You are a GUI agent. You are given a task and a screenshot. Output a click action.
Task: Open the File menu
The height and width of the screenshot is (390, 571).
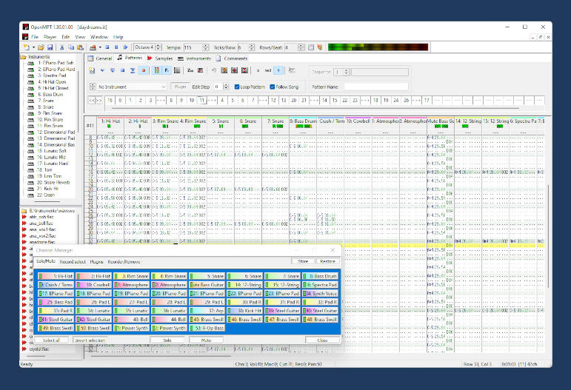pos(35,37)
